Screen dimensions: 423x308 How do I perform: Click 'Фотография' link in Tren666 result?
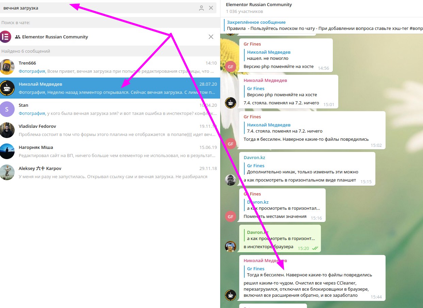(x=32, y=71)
